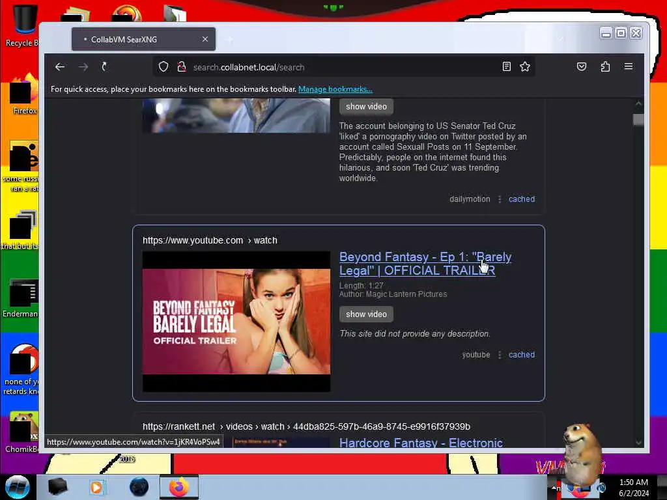Click the forward navigation arrow
This screenshot has height=500, width=667.
[x=83, y=67]
